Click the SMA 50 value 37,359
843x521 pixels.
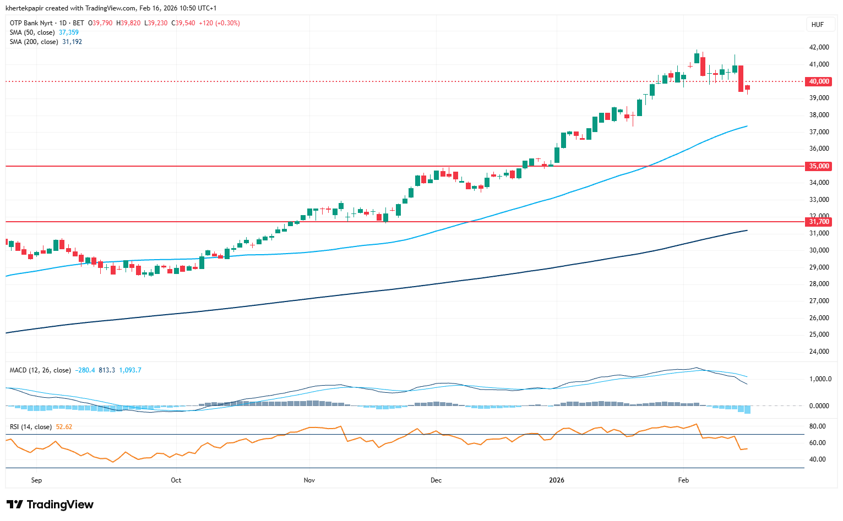(x=69, y=32)
